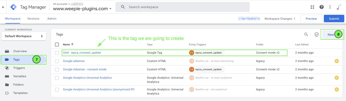The height and width of the screenshot is (101, 346).
Task: Click the Variables sidebar icon
Action: (x=7, y=76)
